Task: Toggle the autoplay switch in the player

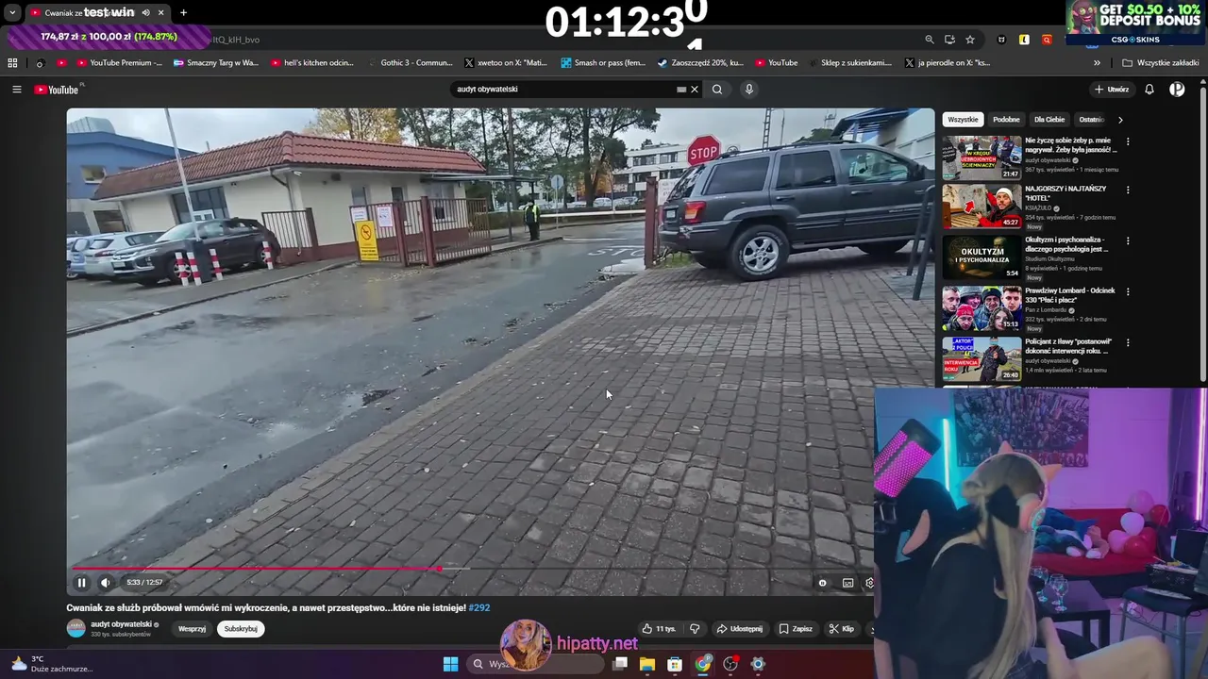Action: 822,583
